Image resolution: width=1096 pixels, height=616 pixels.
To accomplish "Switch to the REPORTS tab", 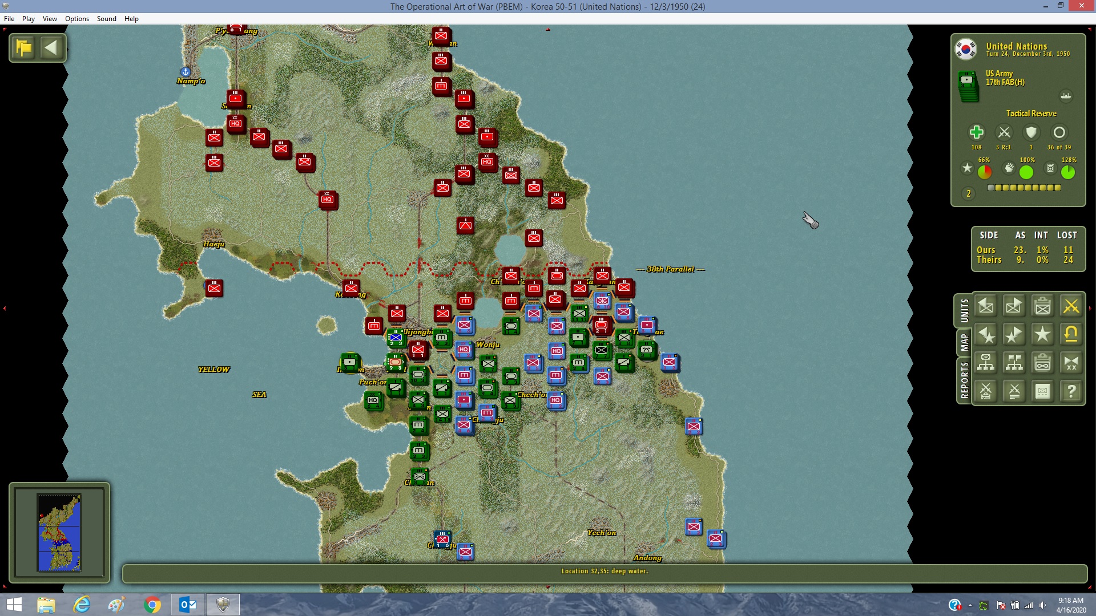I will (x=964, y=380).
